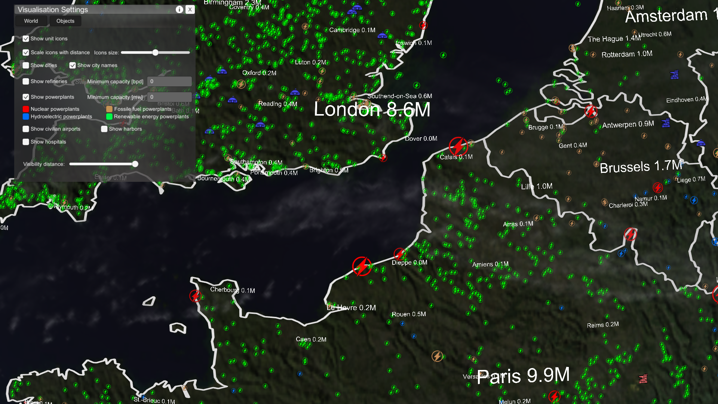Select blue base unit icon below Eindhoven
718x404 pixels.
(x=701, y=144)
